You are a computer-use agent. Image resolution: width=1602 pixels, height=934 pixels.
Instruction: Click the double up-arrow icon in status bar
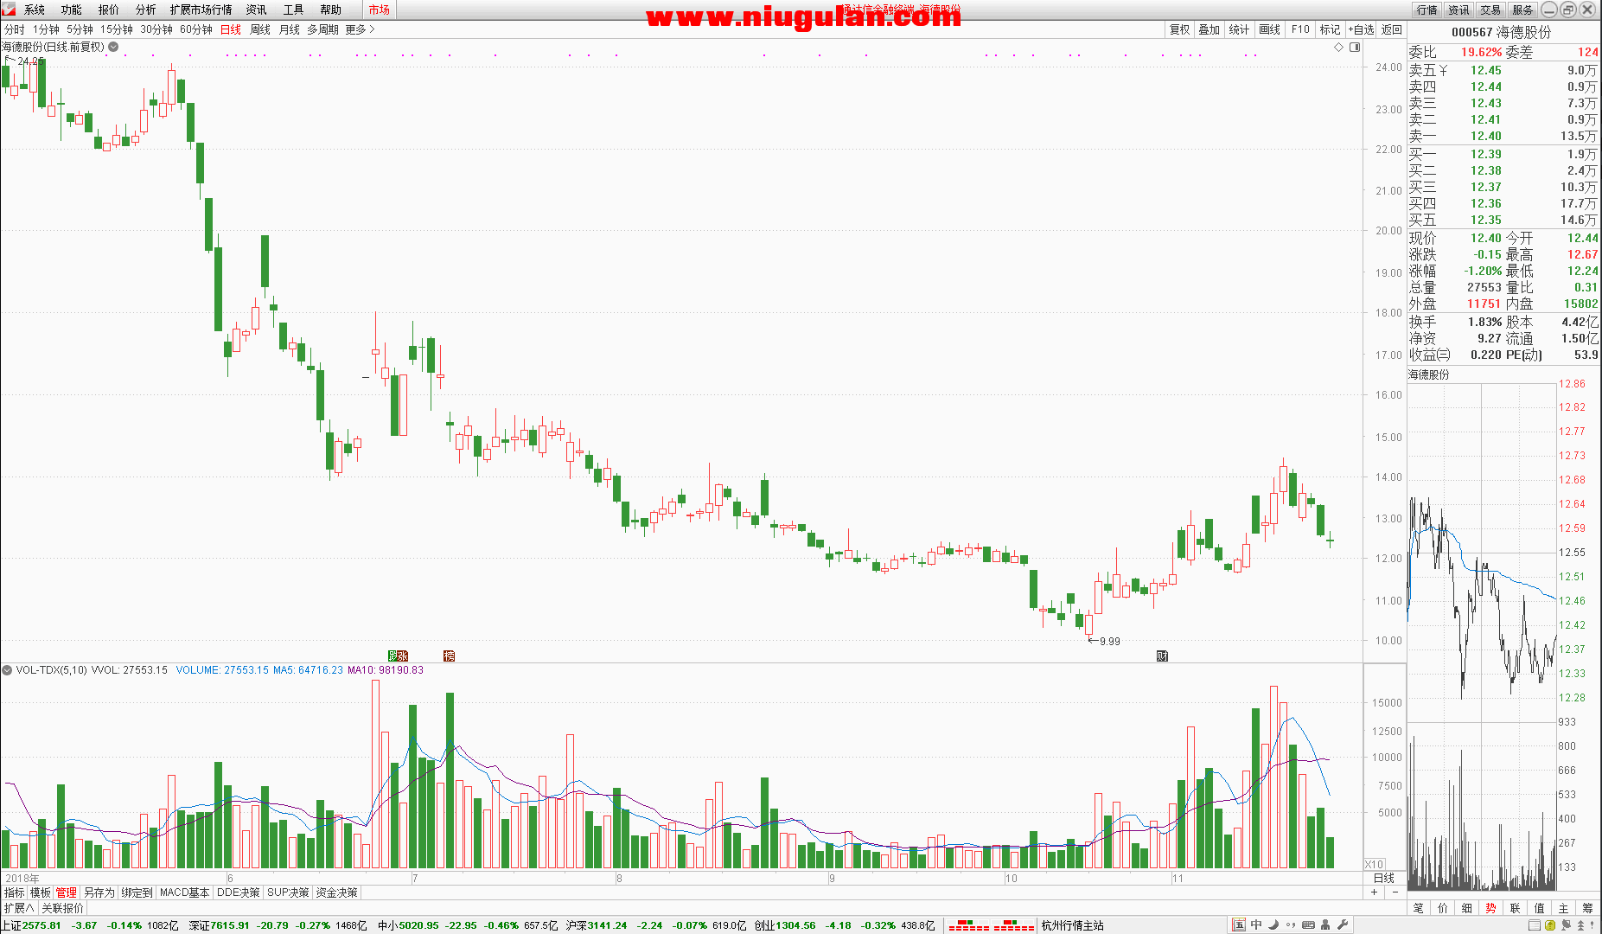(1581, 925)
